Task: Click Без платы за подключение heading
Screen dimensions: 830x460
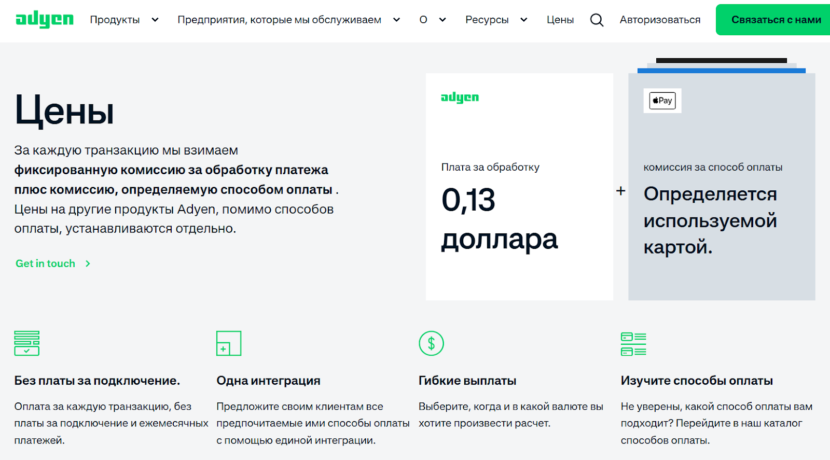Action: tap(97, 381)
